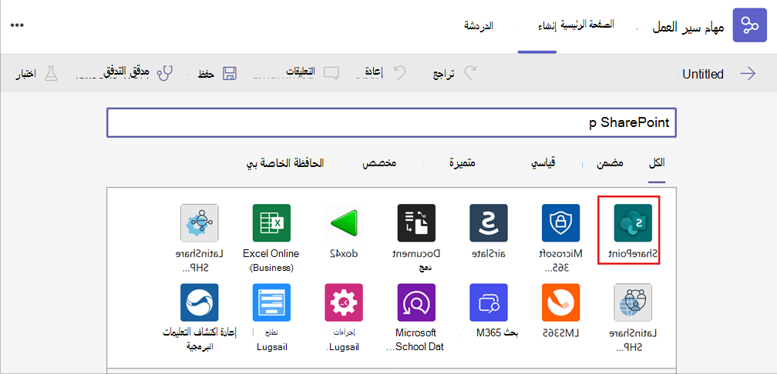Save the flow with the حفظ button

tap(217, 74)
